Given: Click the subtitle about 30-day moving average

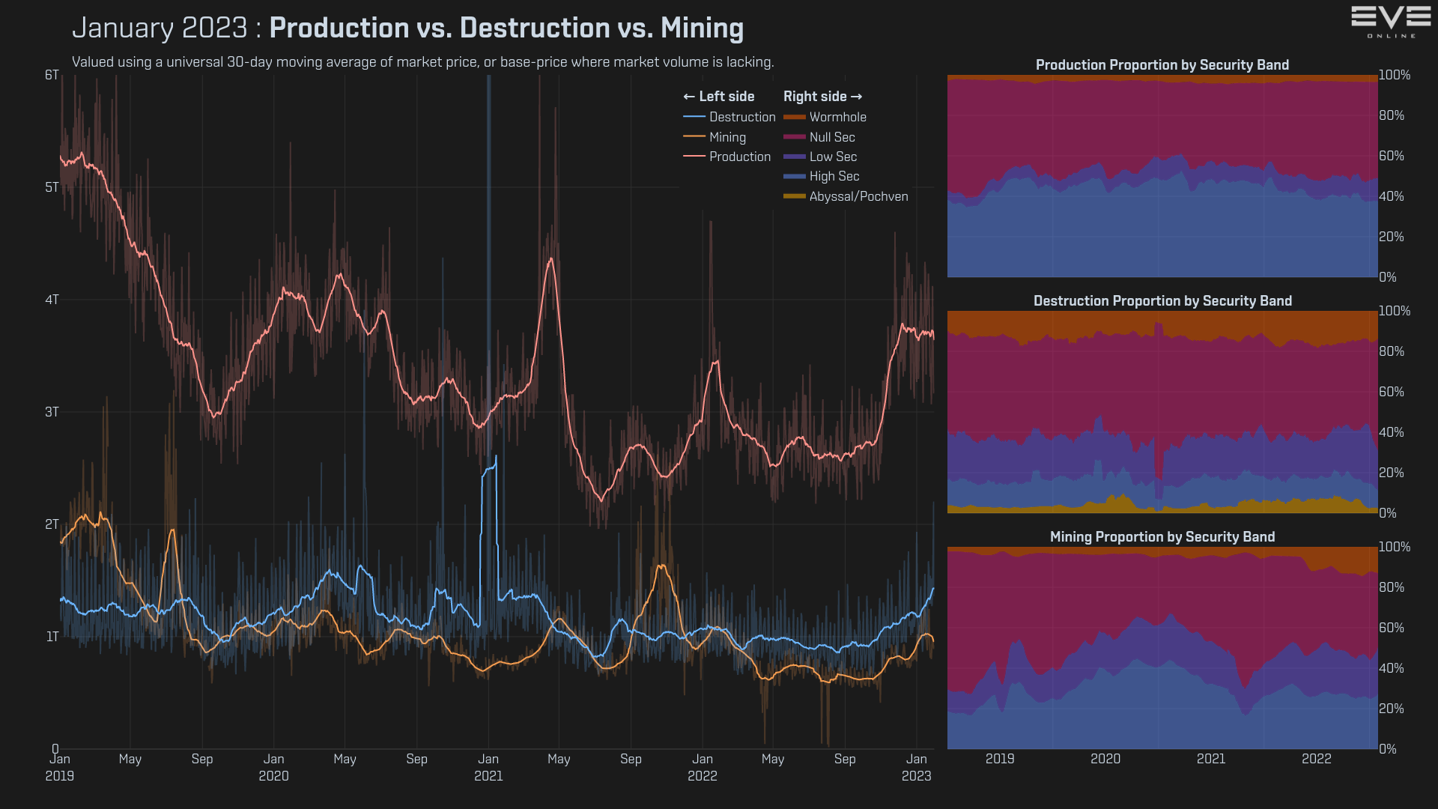Looking at the screenshot, I should 423,62.
